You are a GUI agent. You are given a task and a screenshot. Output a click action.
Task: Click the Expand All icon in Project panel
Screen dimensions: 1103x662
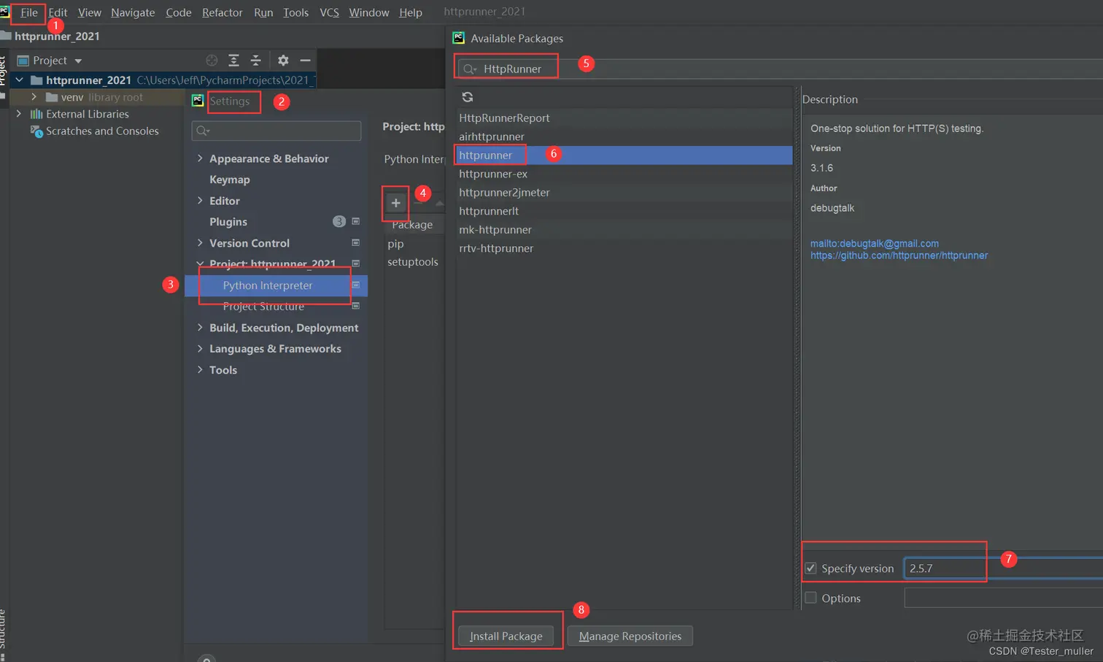click(233, 61)
